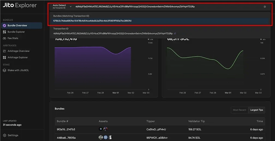Switch to Most Recent bundles tab

(x=240, y=110)
